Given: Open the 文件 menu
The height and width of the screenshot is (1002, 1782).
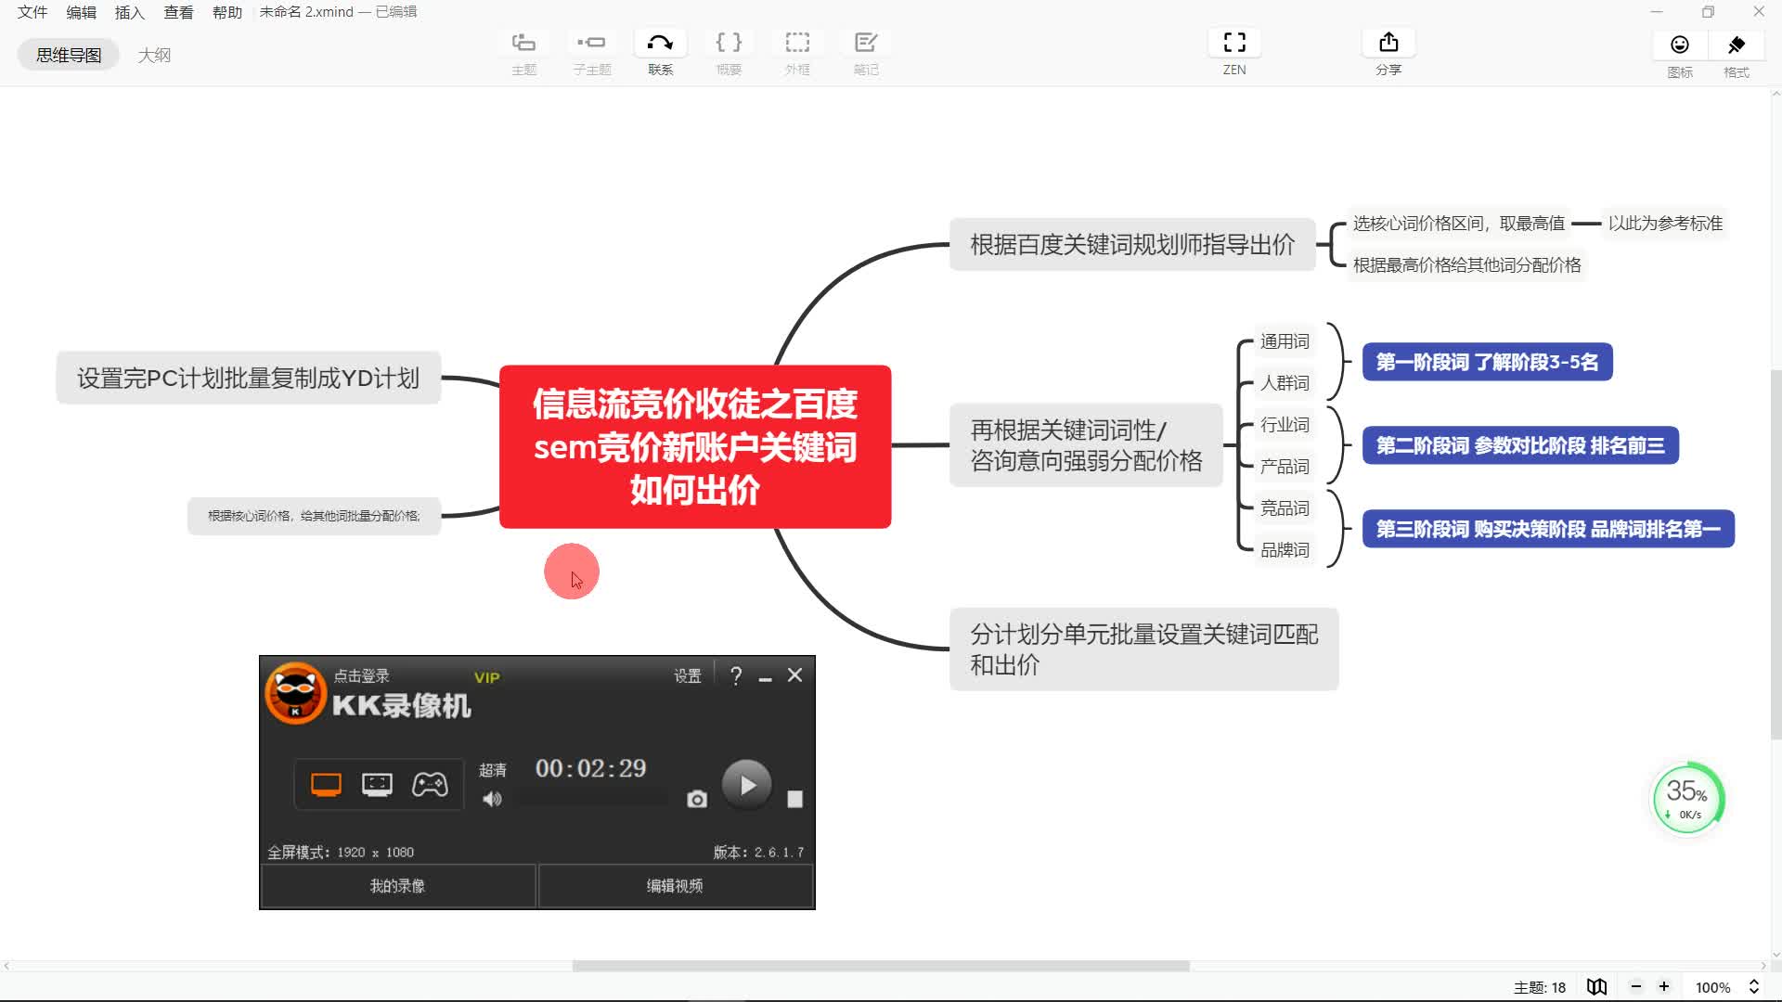Looking at the screenshot, I should click(x=32, y=12).
